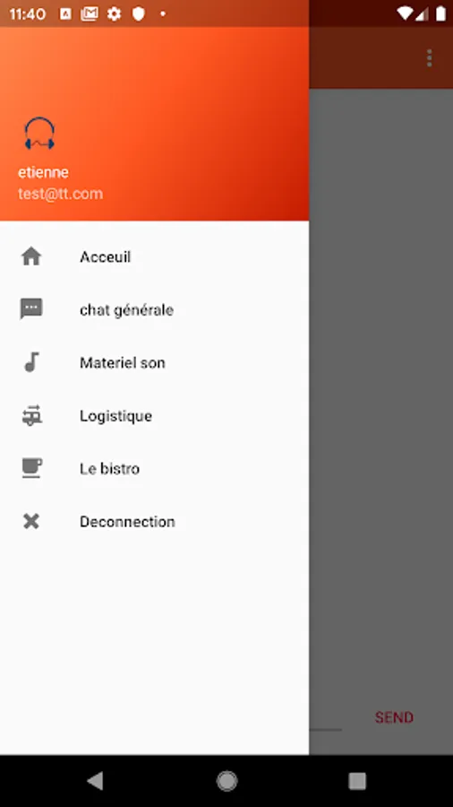Viewport: 453px width, 807px height.
Task: Tap the recent apps square button
Action: (357, 781)
